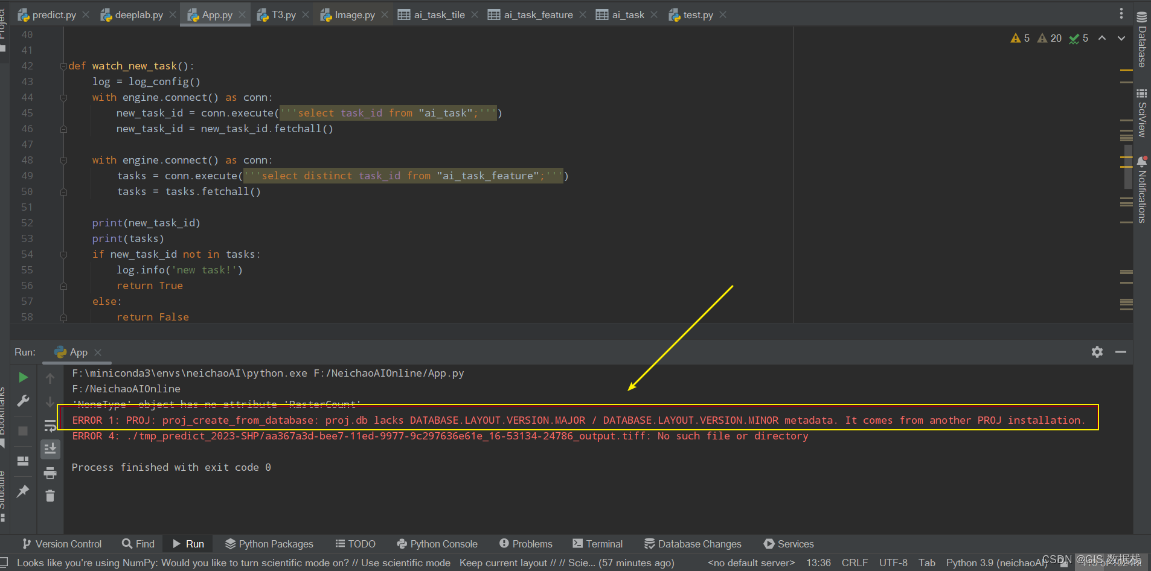Click fold end marker at line 46
The image size is (1151, 571).
click(x=63, y=129)
